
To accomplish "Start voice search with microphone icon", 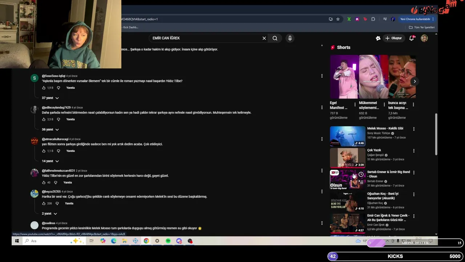I will 290,38.
